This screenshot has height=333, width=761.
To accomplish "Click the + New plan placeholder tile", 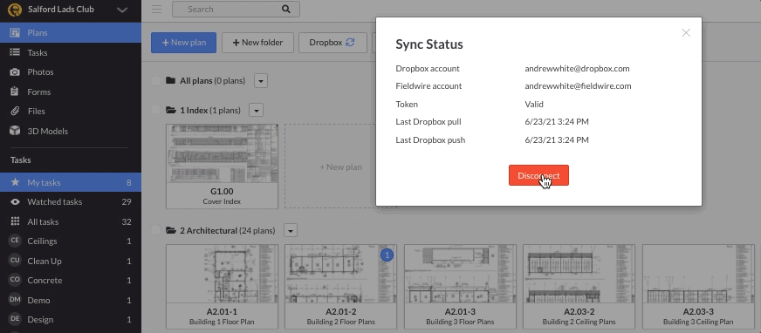I will coord(340,166).
